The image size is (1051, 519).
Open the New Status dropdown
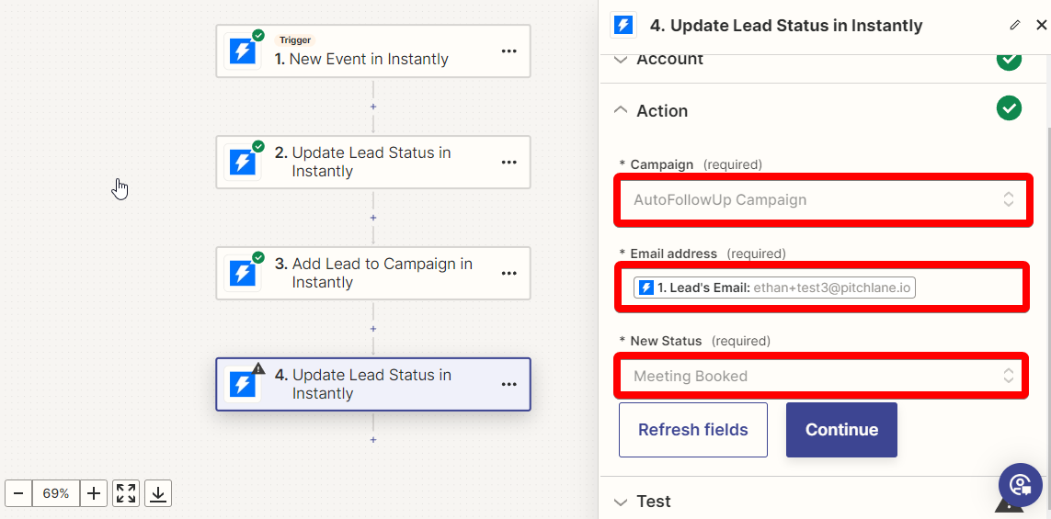[x=821, y=376]
